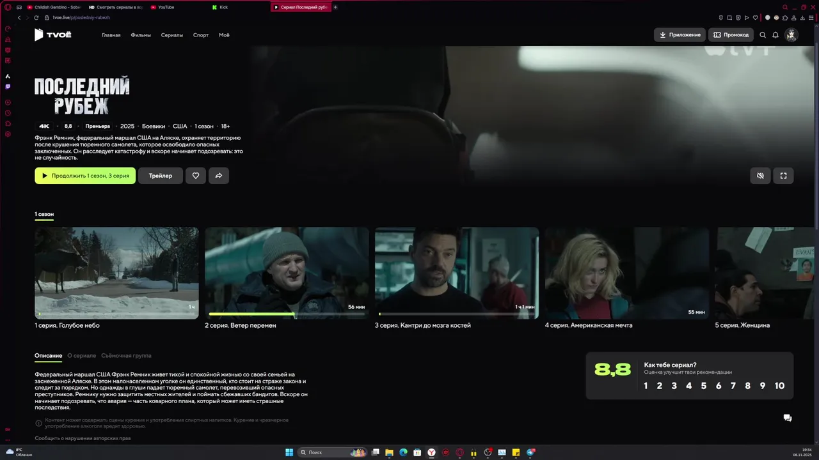The width and height of the screenshot is (819, 460).
Task: Switch to the YouTube browser tab
Action: click(178, 7)
